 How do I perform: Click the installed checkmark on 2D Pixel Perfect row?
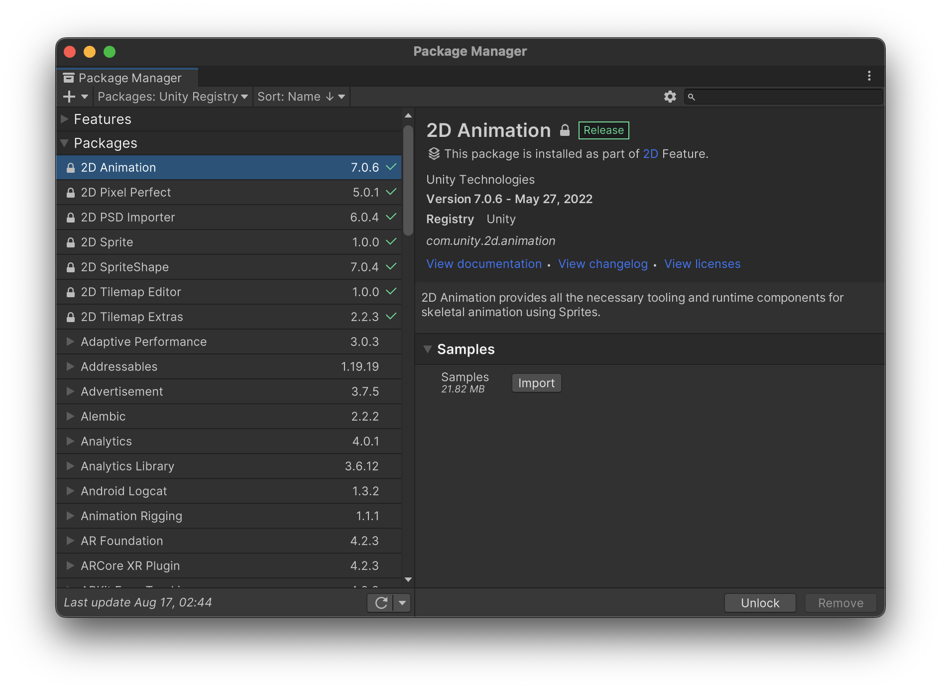click(391, 192)
